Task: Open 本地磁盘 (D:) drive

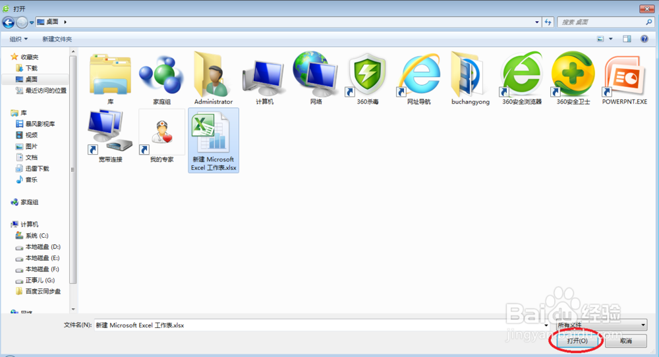Action: click(x=43, y=246)
